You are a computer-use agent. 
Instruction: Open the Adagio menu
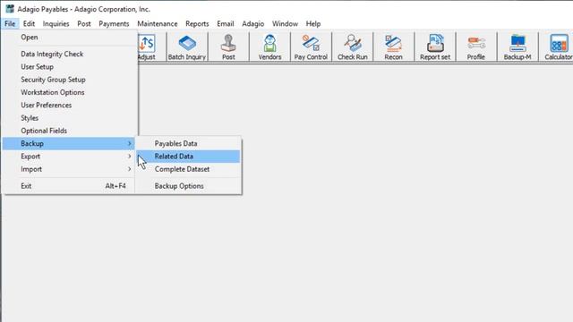[252, 24]
